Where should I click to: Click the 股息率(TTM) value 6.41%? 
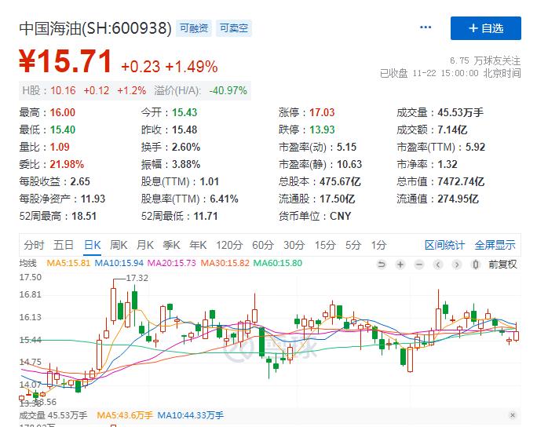coord(224,199)
